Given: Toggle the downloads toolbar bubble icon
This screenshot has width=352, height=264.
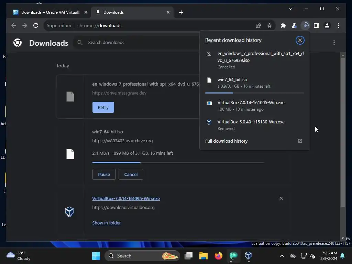Looking at the screenshot, I should [x=305, y=25].
